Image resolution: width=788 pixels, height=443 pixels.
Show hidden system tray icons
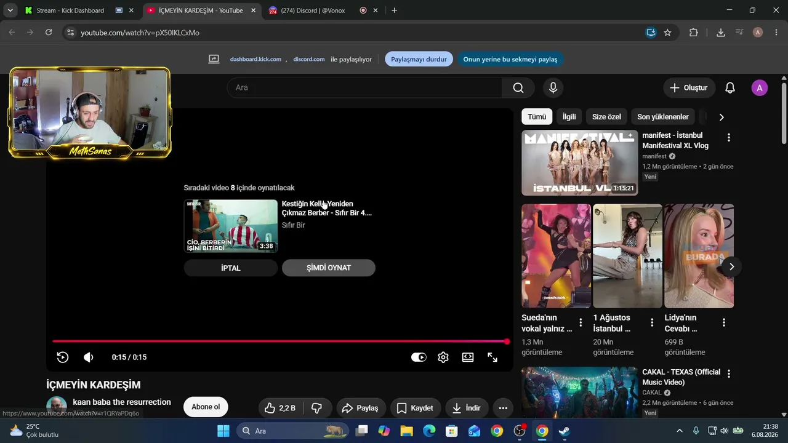click(x=680, y=431)
